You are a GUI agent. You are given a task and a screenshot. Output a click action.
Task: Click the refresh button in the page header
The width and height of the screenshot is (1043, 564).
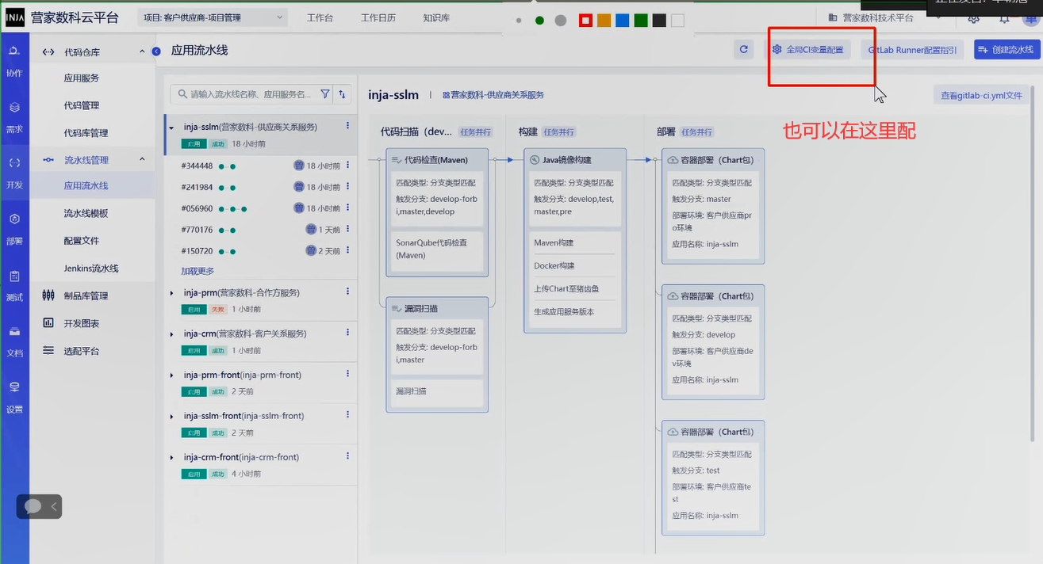pyautogui.click(x=744, y=50)
